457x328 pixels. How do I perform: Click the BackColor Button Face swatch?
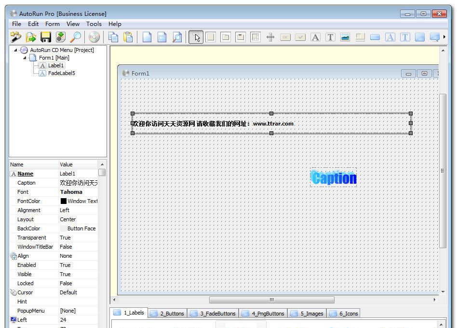(x=63, y=228)
